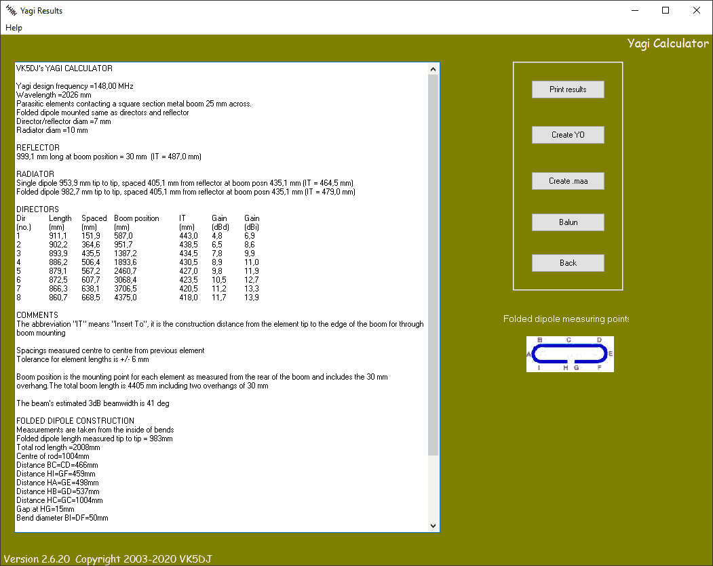Click the scrollbar down arrow
Screen dimensions: 713x566
[x=433, y=524]
